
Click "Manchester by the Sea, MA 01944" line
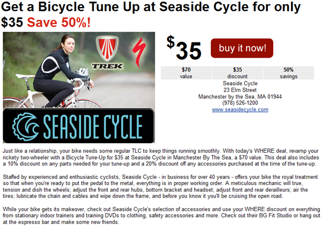[240, 97]
